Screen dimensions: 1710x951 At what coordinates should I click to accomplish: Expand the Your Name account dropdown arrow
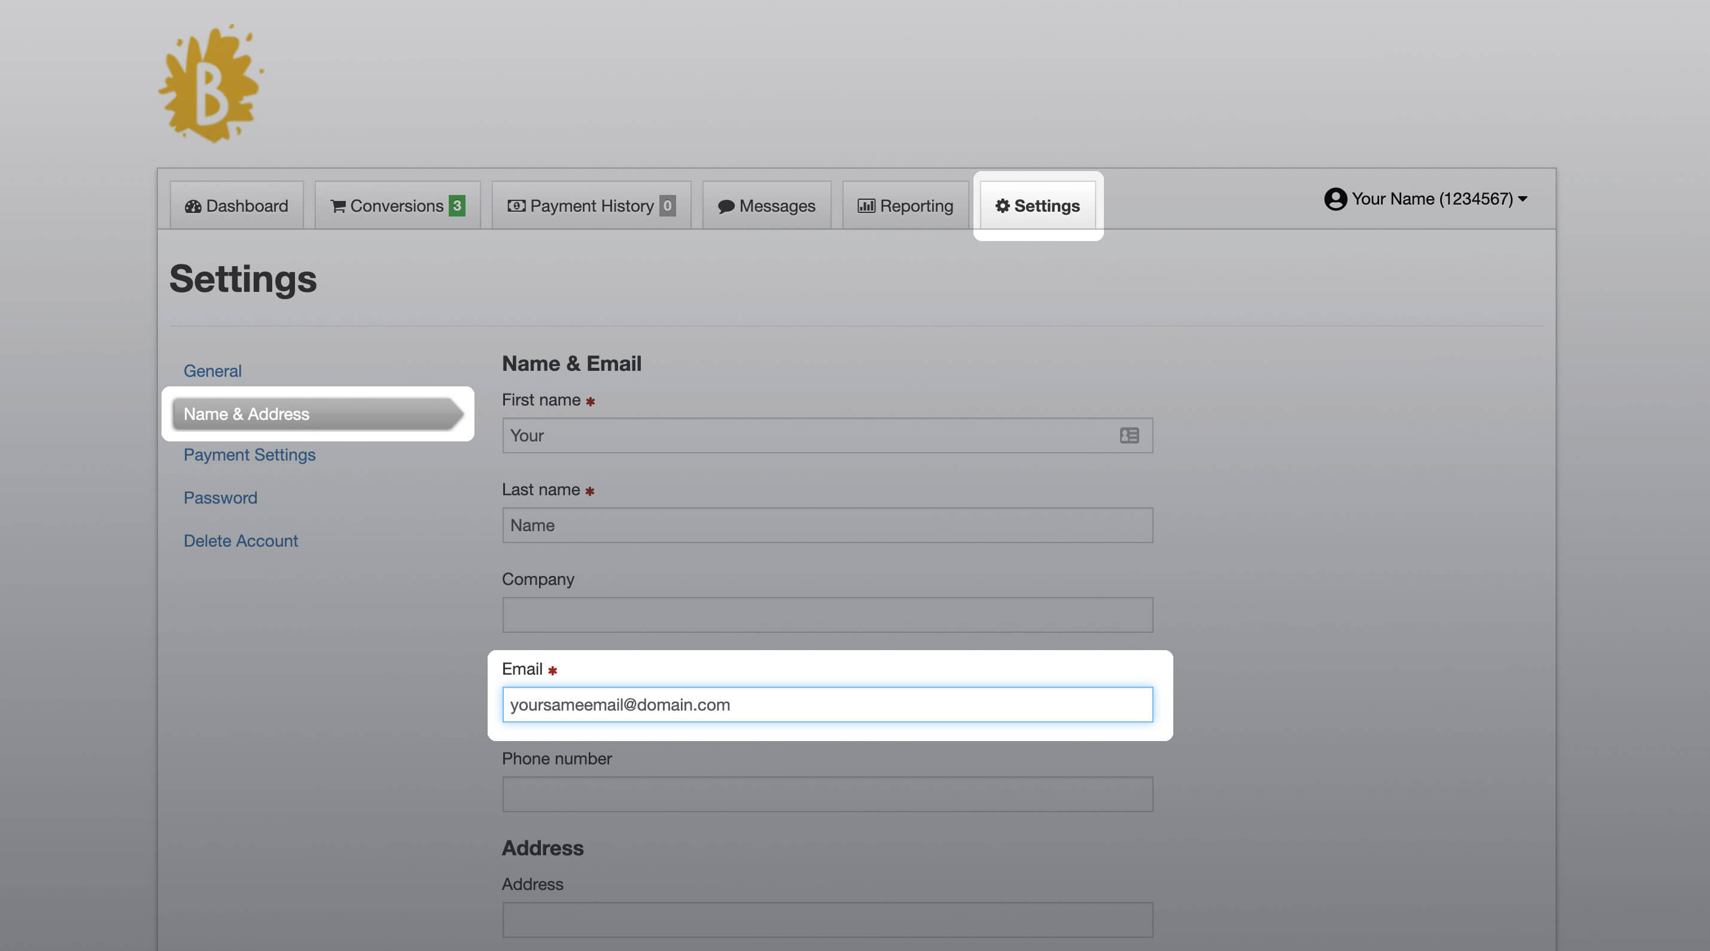click(1523, 199)
